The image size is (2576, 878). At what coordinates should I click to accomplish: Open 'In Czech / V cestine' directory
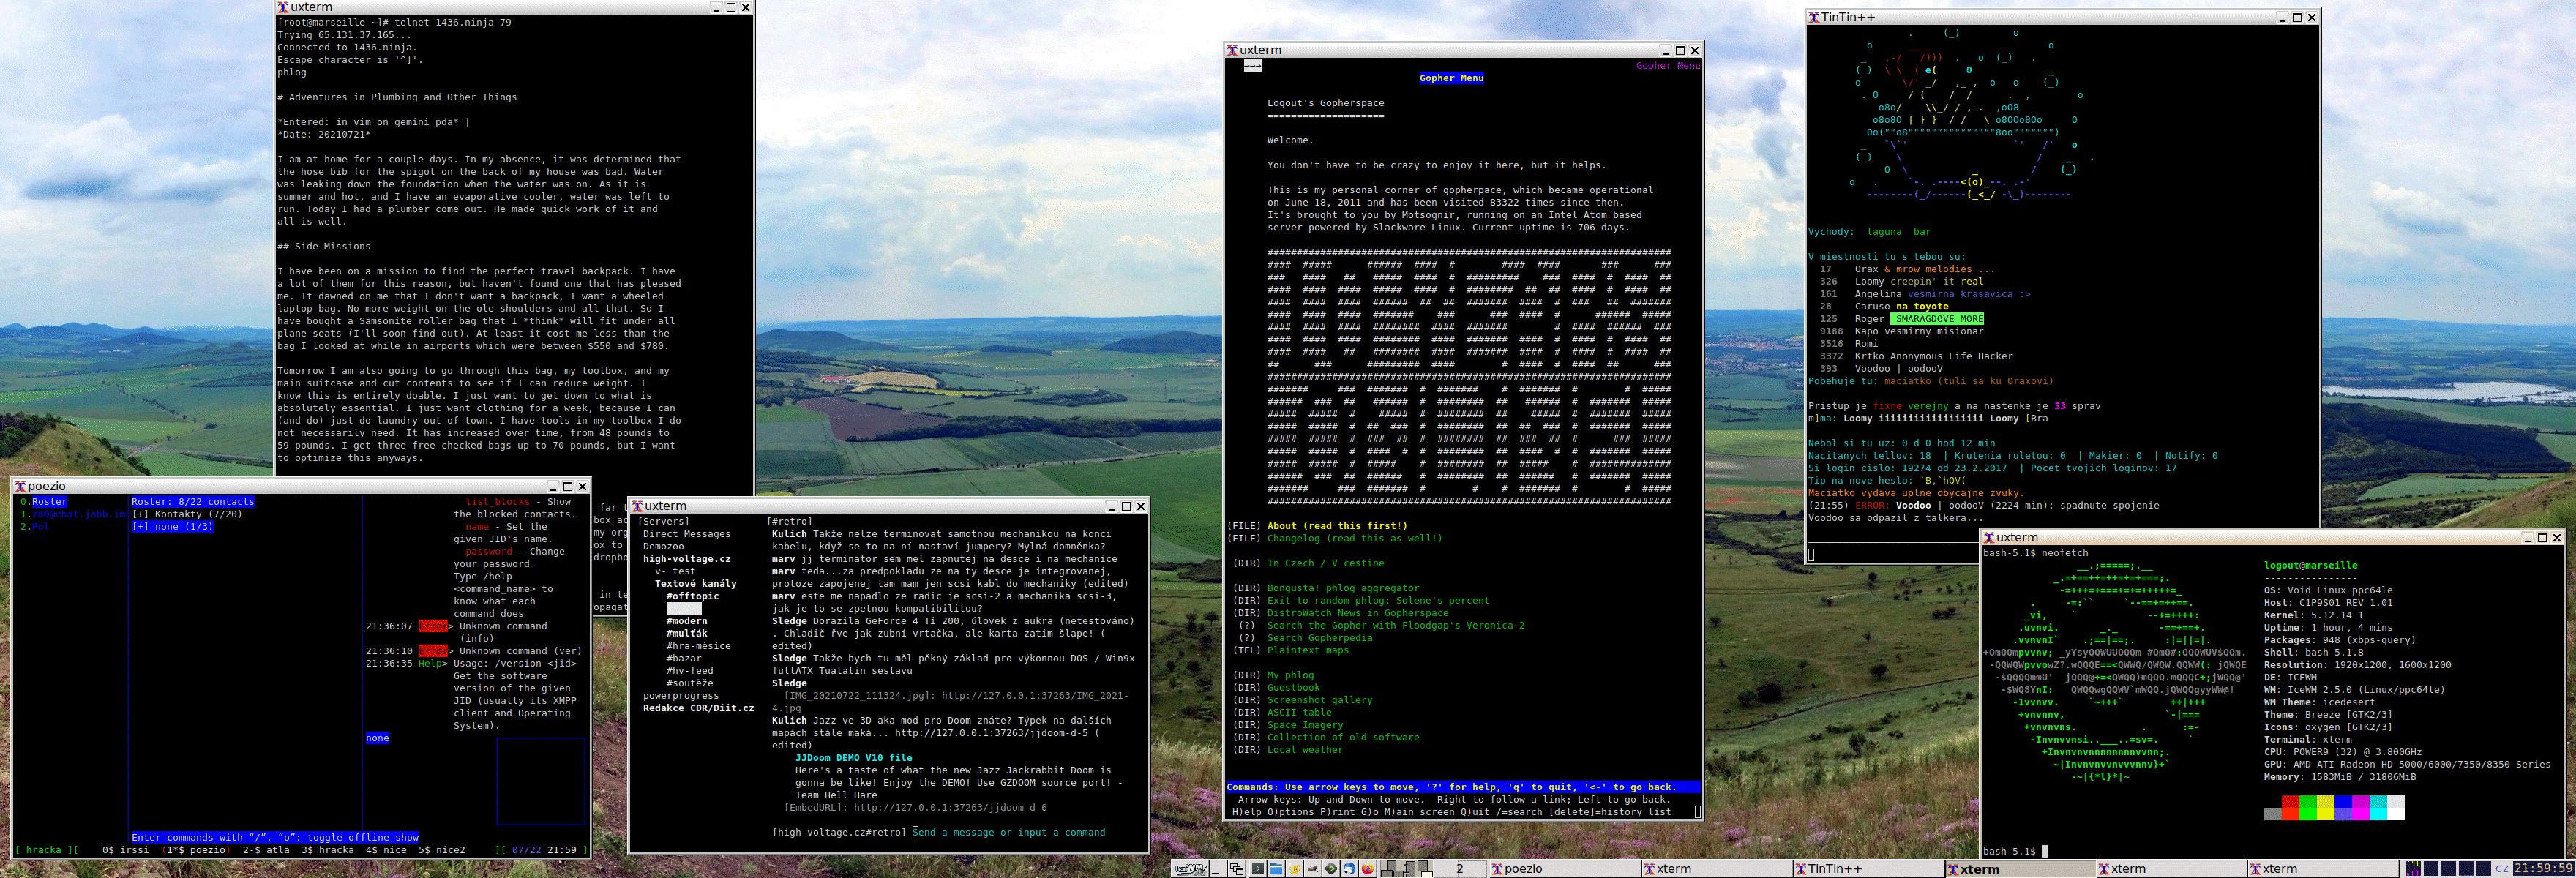[1326, 563]
